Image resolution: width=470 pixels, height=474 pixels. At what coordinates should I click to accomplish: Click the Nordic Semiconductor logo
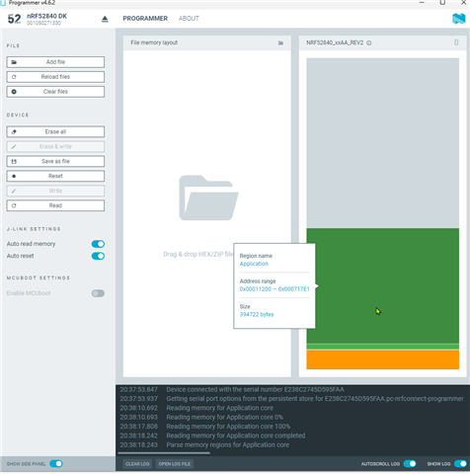tap(458, 19)
